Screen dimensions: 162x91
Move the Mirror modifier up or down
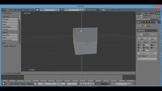153,35
